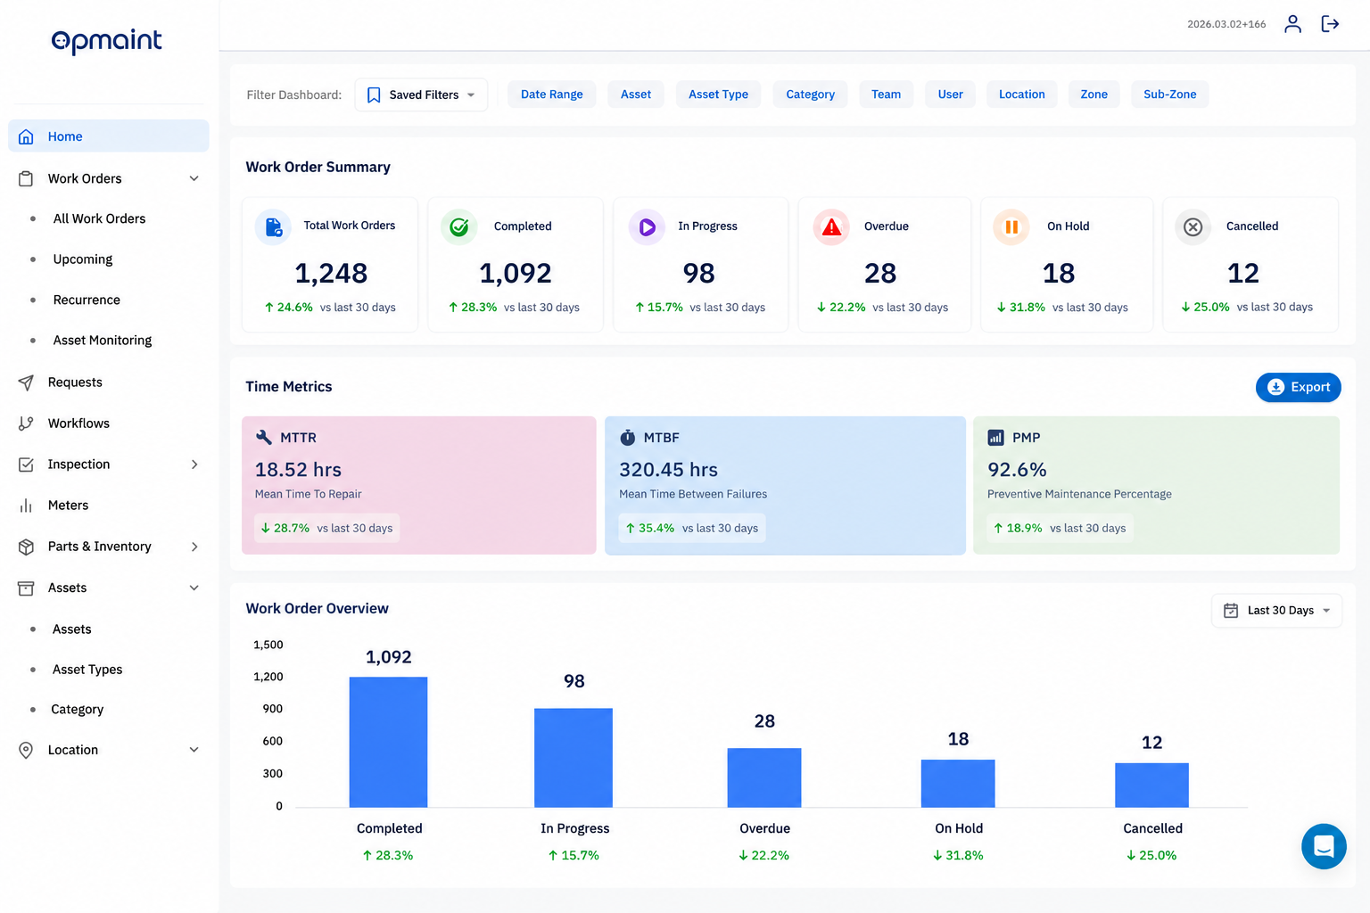1370x913 pixels.
Task: Click the MTTR wrench icon
Action: [264, 437]
